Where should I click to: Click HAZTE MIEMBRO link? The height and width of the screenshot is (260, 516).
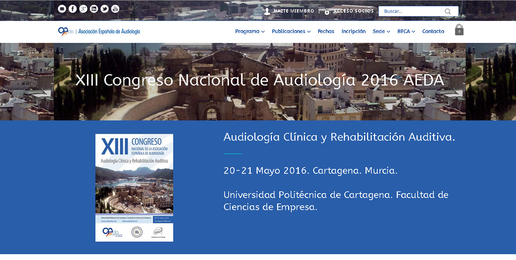tap(293, 11)
